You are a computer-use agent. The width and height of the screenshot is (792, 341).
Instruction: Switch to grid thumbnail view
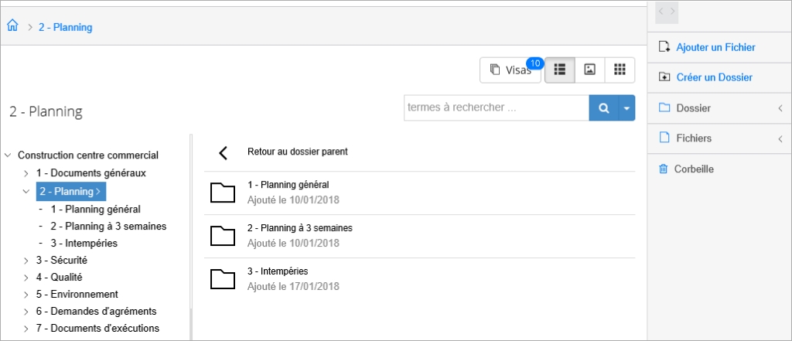point(620,70)
